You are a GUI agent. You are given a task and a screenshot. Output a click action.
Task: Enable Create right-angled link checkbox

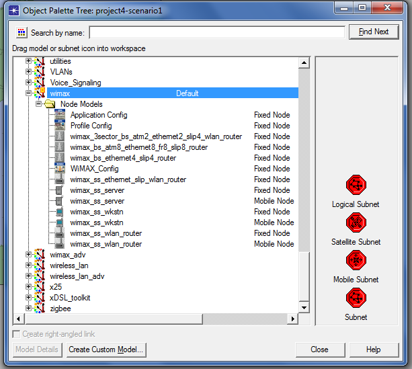click(16, 334)
